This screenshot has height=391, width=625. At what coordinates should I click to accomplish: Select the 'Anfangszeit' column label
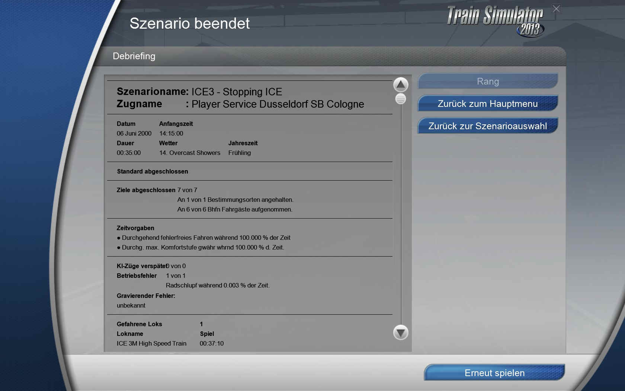[x=176, y=124]
